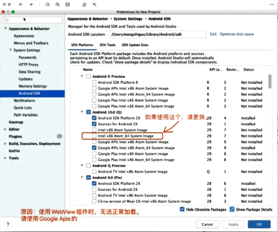Check API 29 Google Play Intel x86 Atom System Image
Screen dimensions: 278x232
(94, 154)
